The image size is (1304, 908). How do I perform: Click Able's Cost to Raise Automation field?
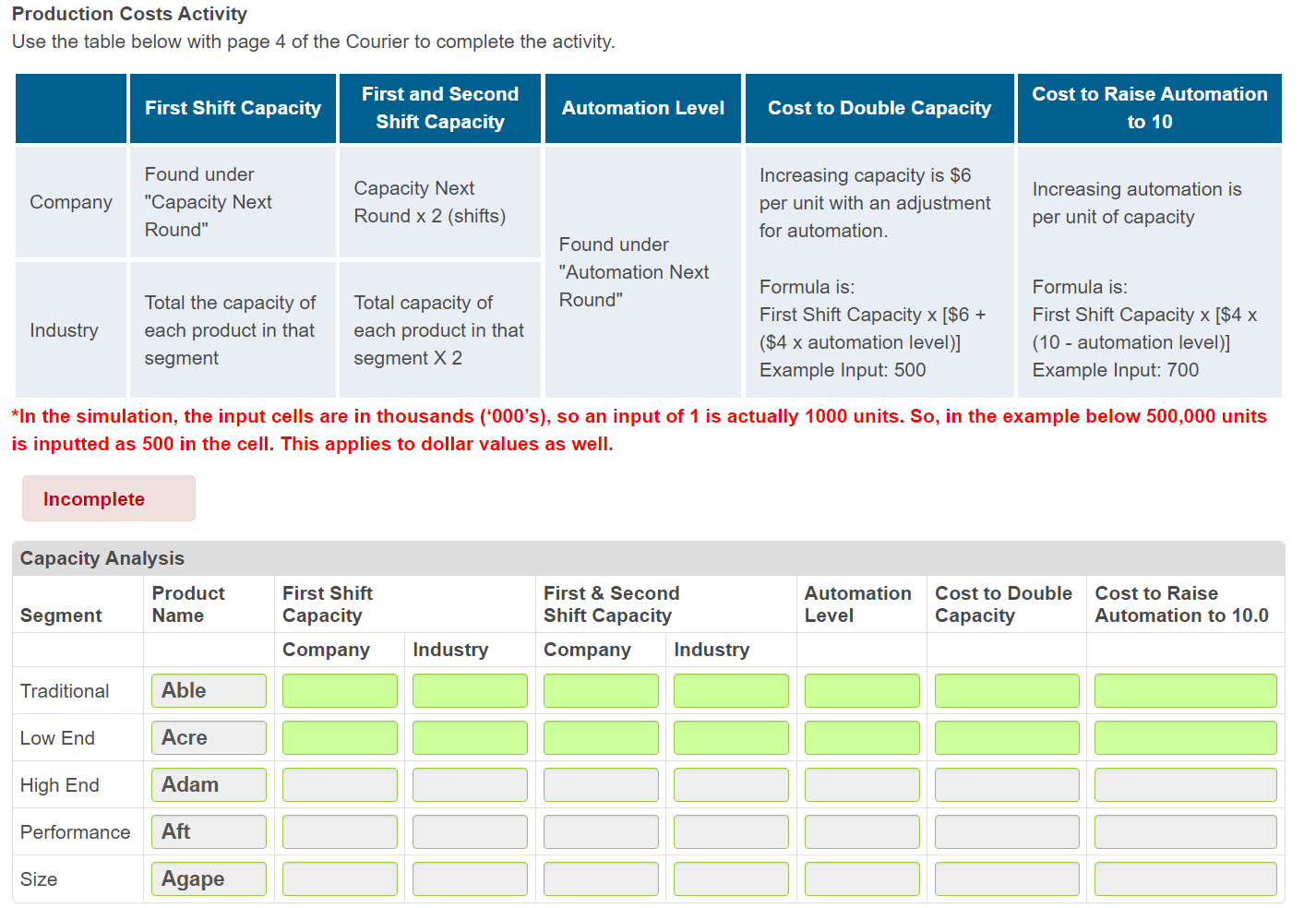coord(1185,690)
